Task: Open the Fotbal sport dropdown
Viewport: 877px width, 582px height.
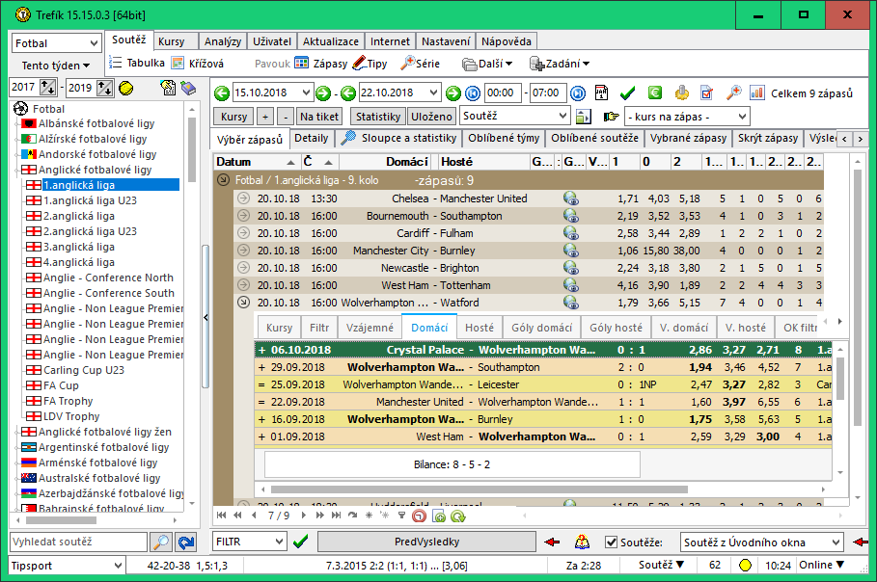Action: pyautogui.click(x=57, y=43)
